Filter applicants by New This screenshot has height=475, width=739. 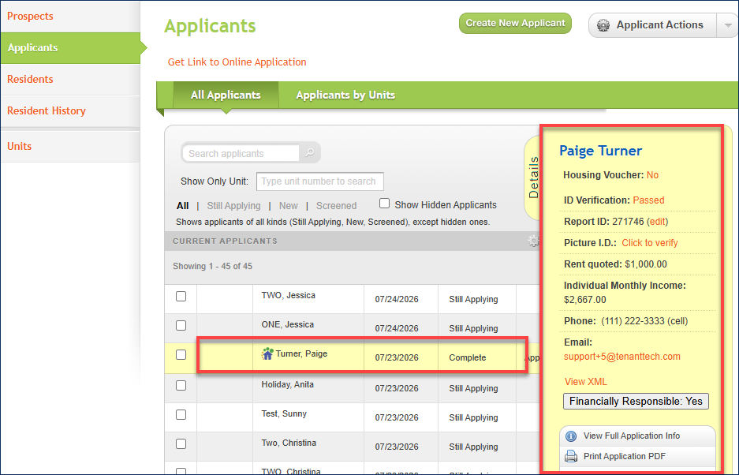pos(289,206)
